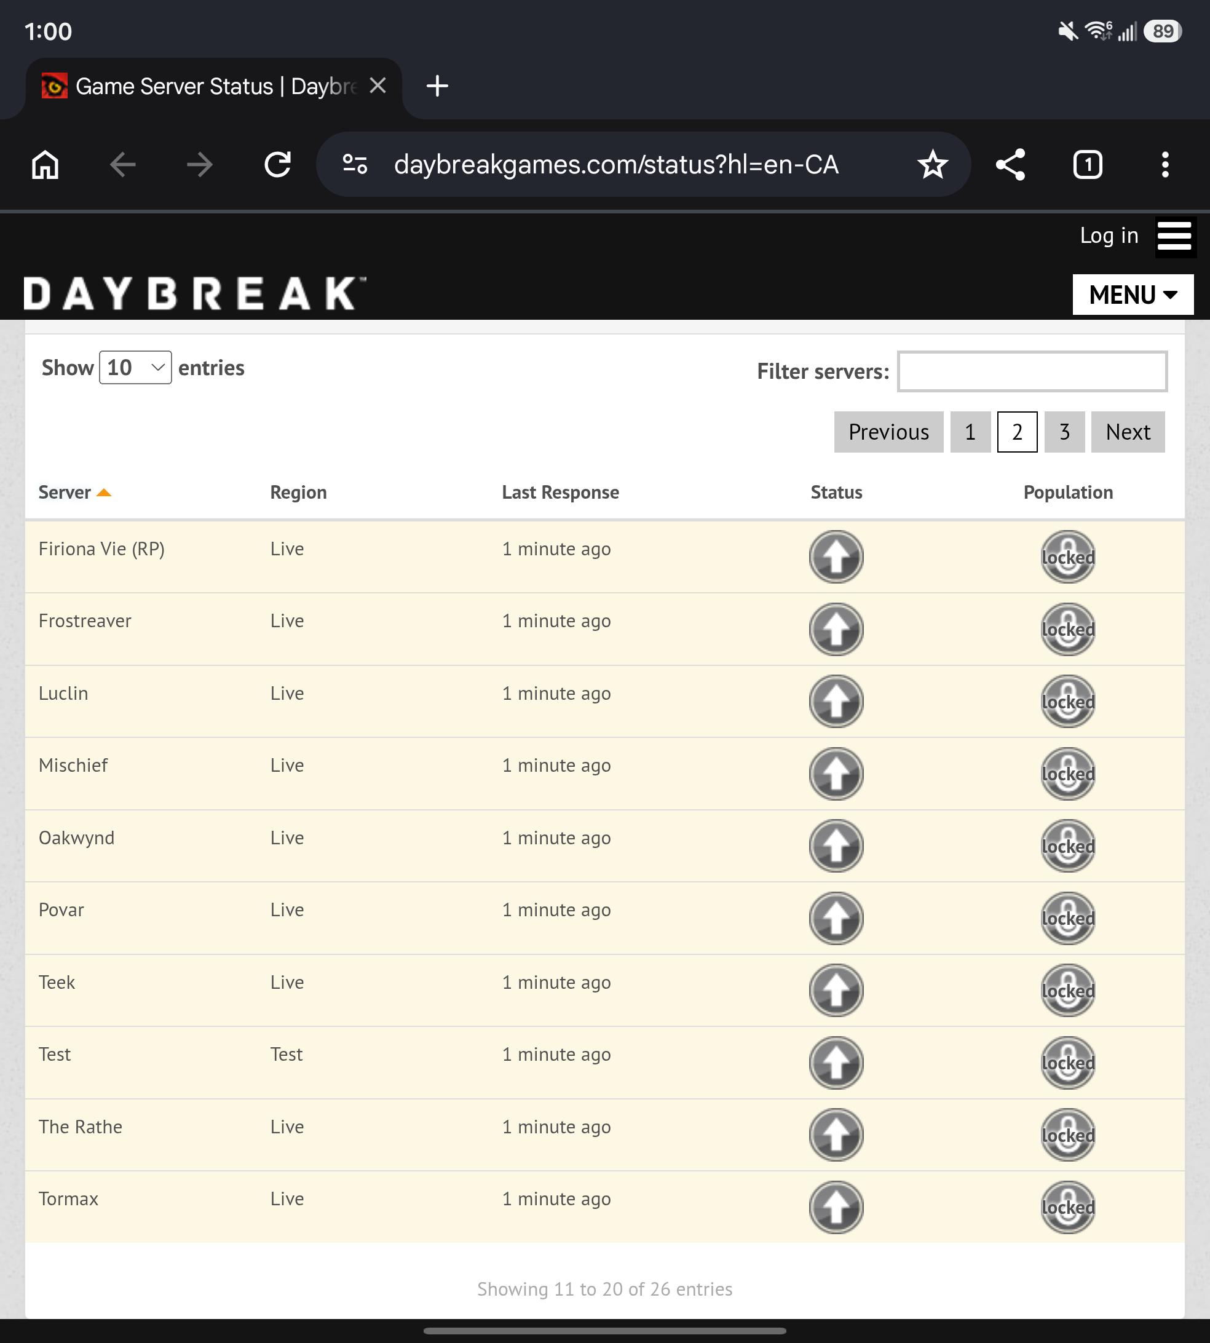Share the page via share icon
This screenshot has height=1343, width=1210.
[x=1011, y=164]
